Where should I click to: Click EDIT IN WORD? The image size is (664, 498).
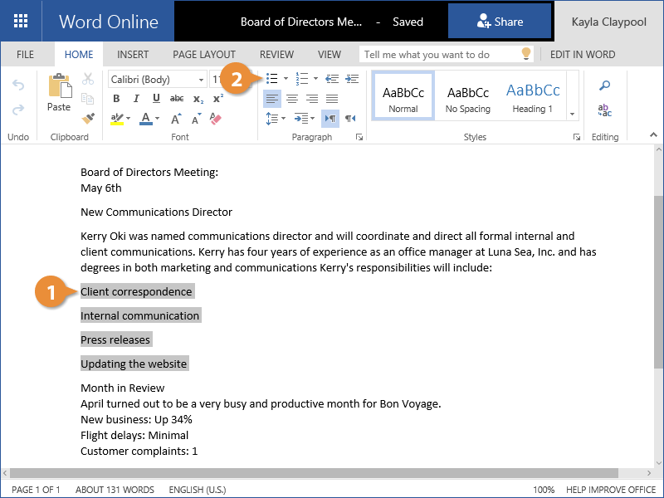[x=583, y=55]
